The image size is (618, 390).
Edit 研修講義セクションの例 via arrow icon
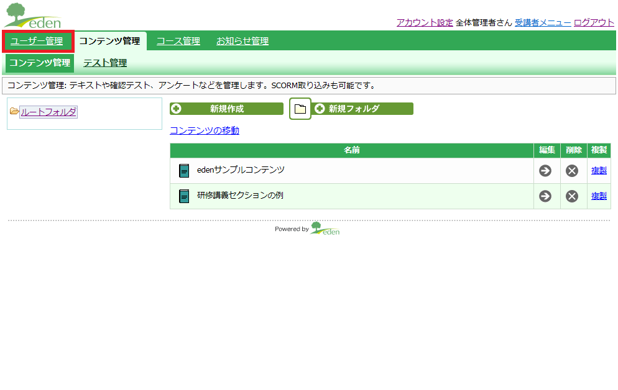click(545, 196)
